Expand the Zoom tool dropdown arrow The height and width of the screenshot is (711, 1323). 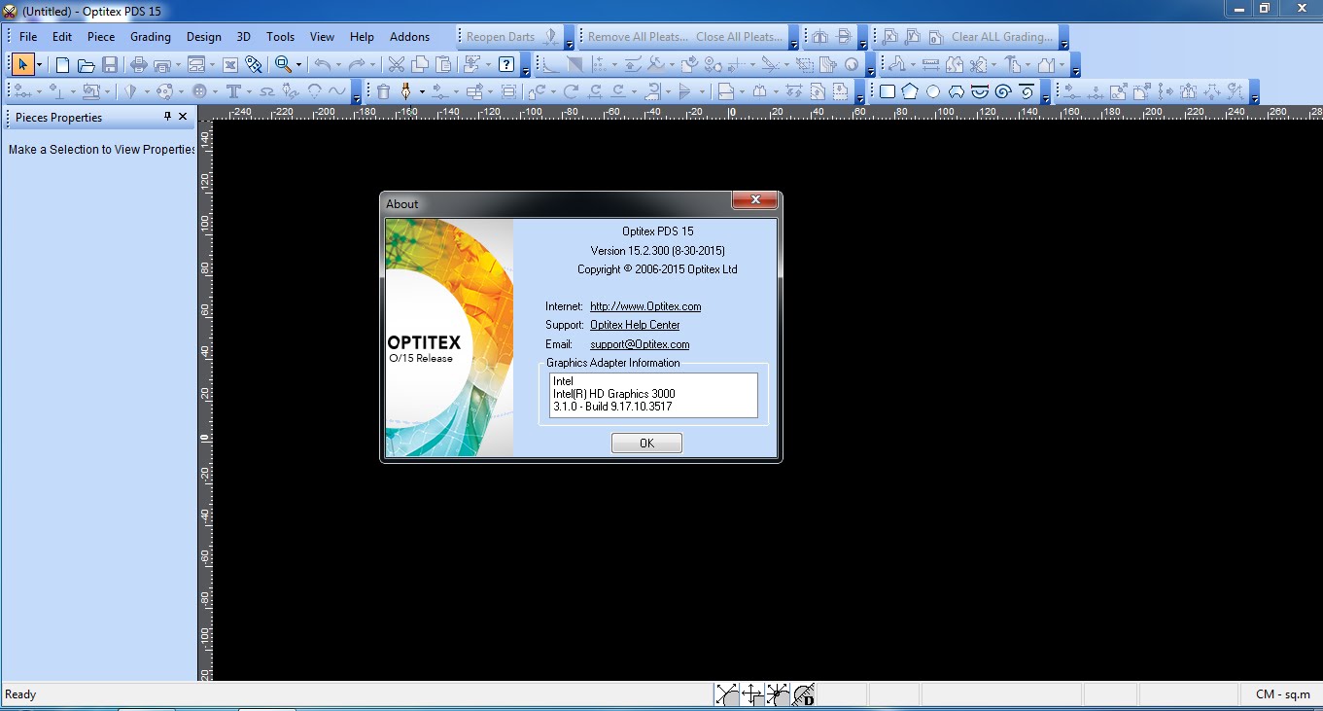(299, 65)
